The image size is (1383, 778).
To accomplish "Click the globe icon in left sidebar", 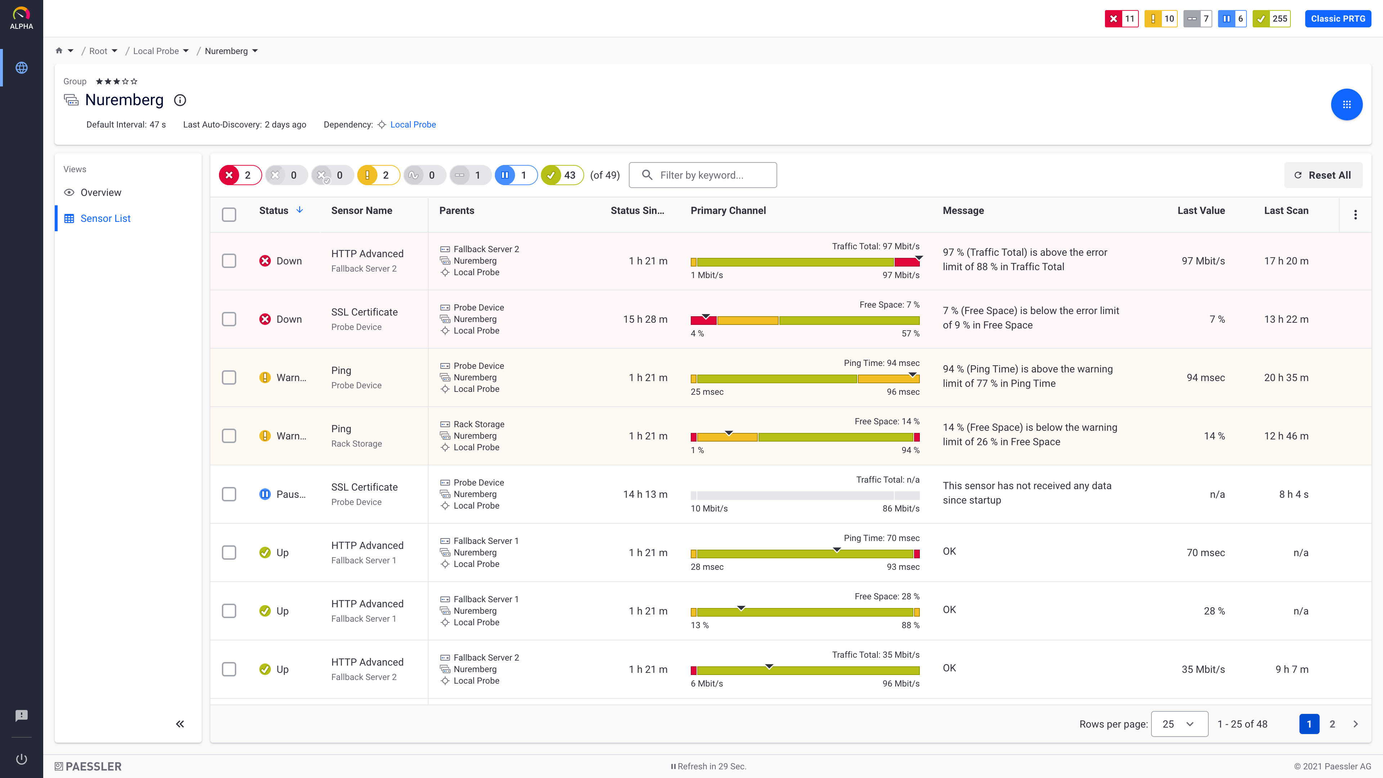I will 22,68.
